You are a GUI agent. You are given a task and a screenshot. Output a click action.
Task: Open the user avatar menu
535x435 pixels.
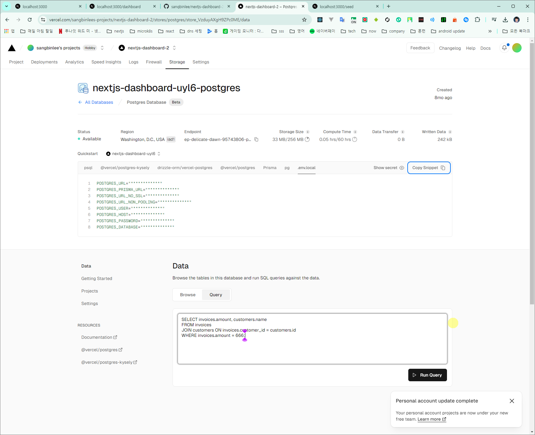coord(517,48)
